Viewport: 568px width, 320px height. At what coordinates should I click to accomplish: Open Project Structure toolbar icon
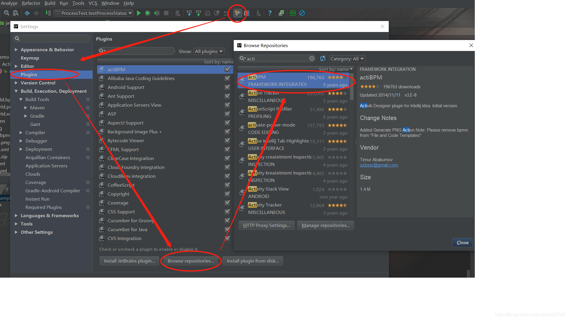[247, 13]
